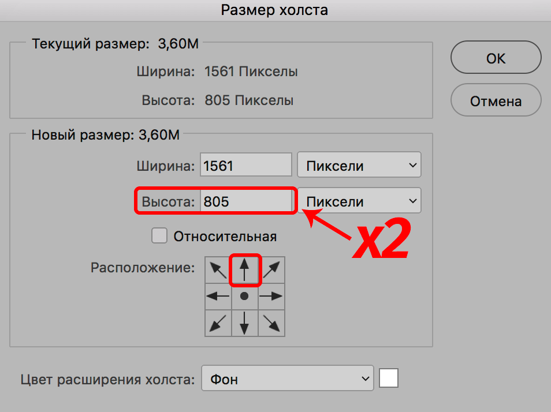
Task: Select the middle-left anchor arrow
Action: [218, 296]
